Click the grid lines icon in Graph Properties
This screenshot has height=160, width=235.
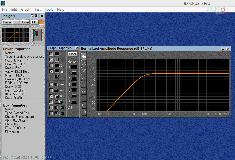57,60
